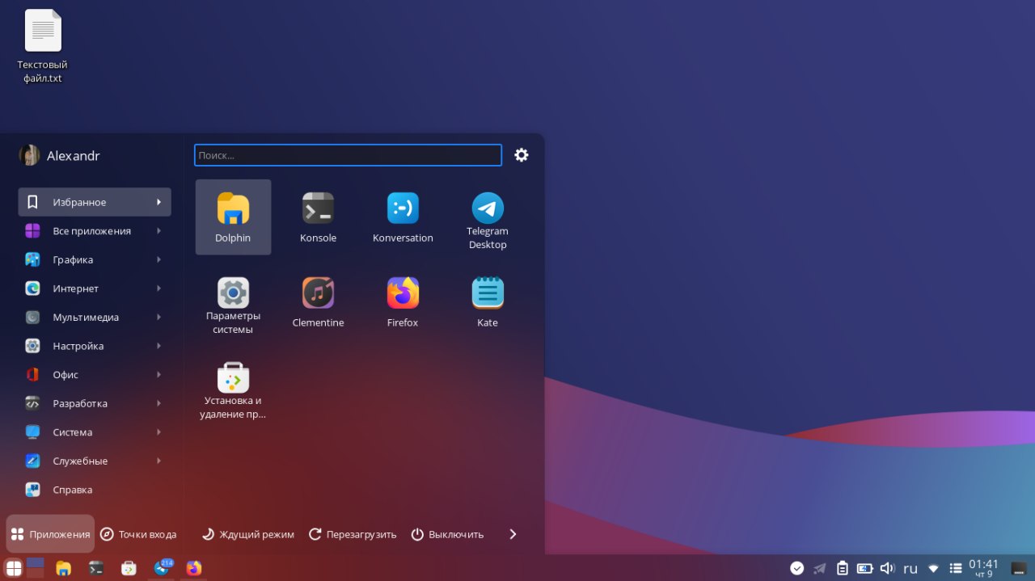Launch Dolphin file manager from favorites
The height and width of the screenshot is (581, 1035).
(x=233, y=217)
